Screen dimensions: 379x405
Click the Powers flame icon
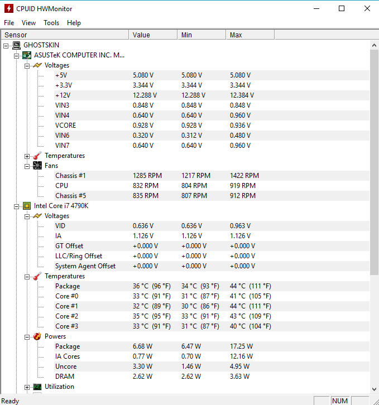click(37, 336)
